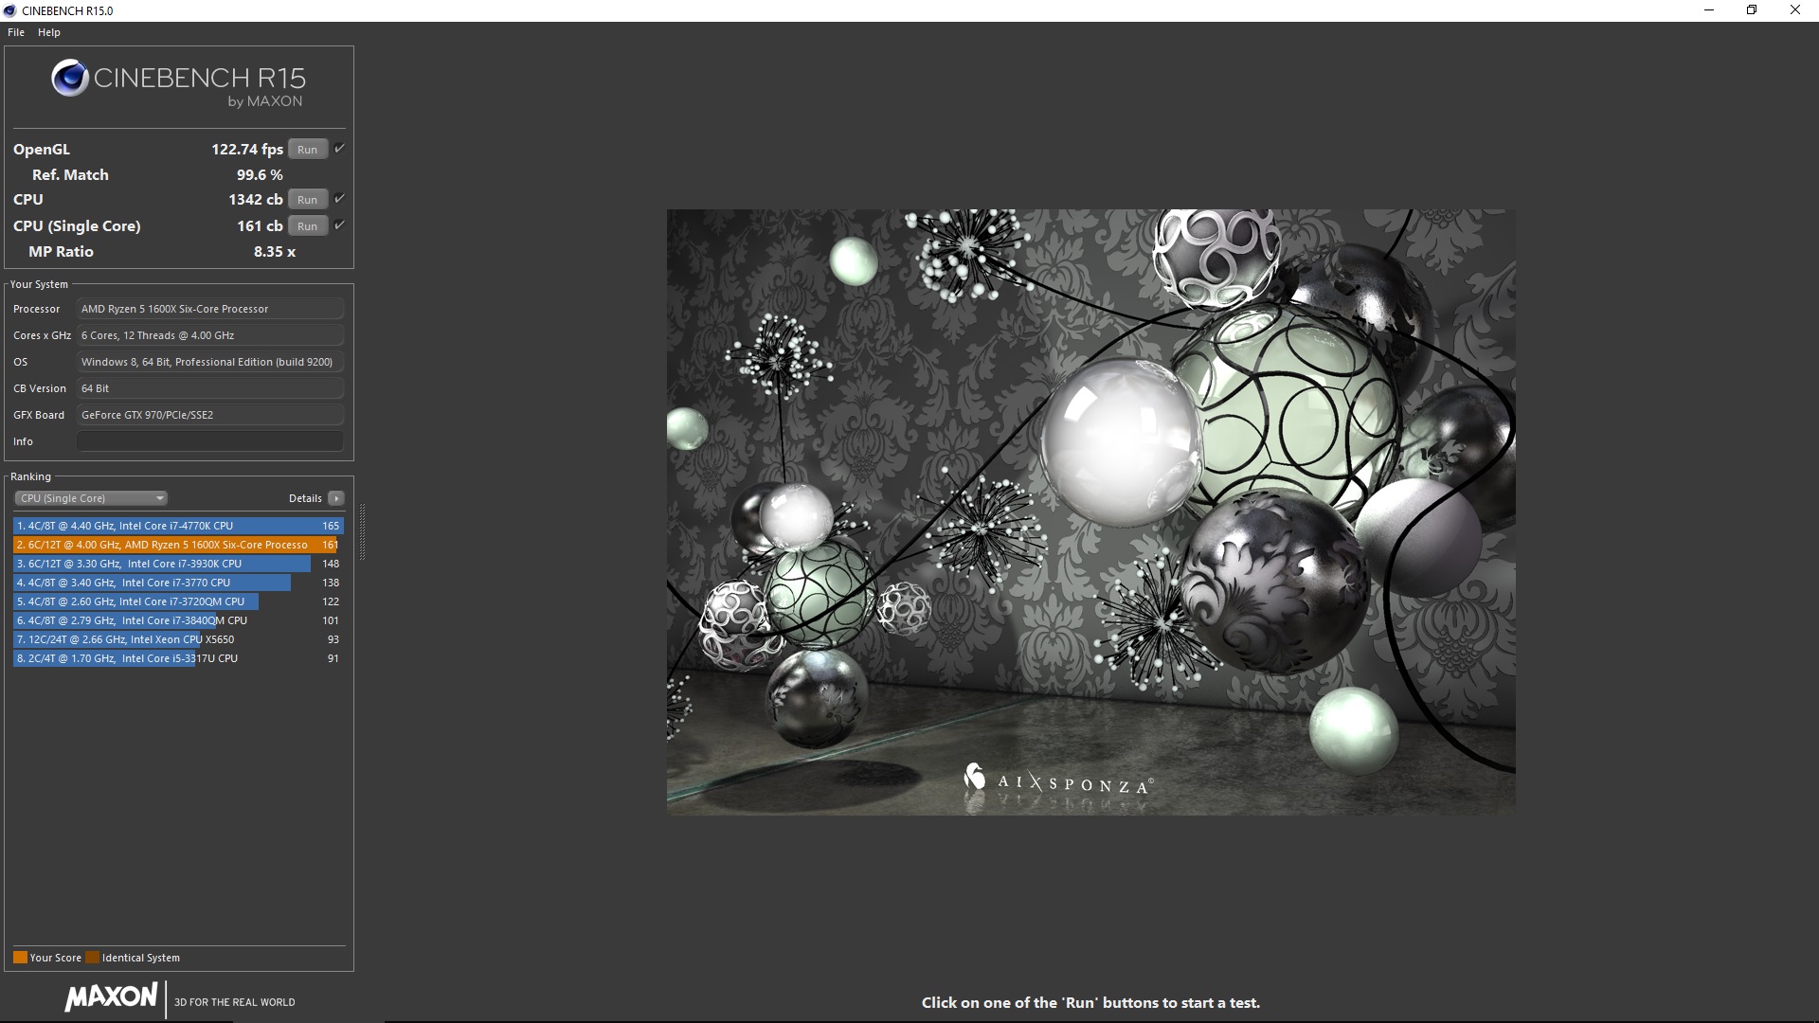Viewport: 1819px width, 1023px height.
Task: Toggle the OpenGL test checkbox
Action: click(339, 149)
